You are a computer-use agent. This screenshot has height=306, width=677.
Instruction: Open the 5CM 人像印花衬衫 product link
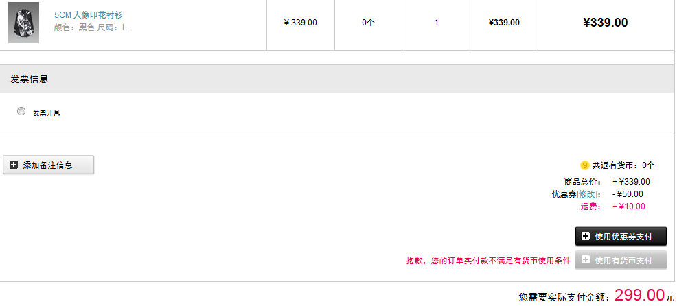88,15
